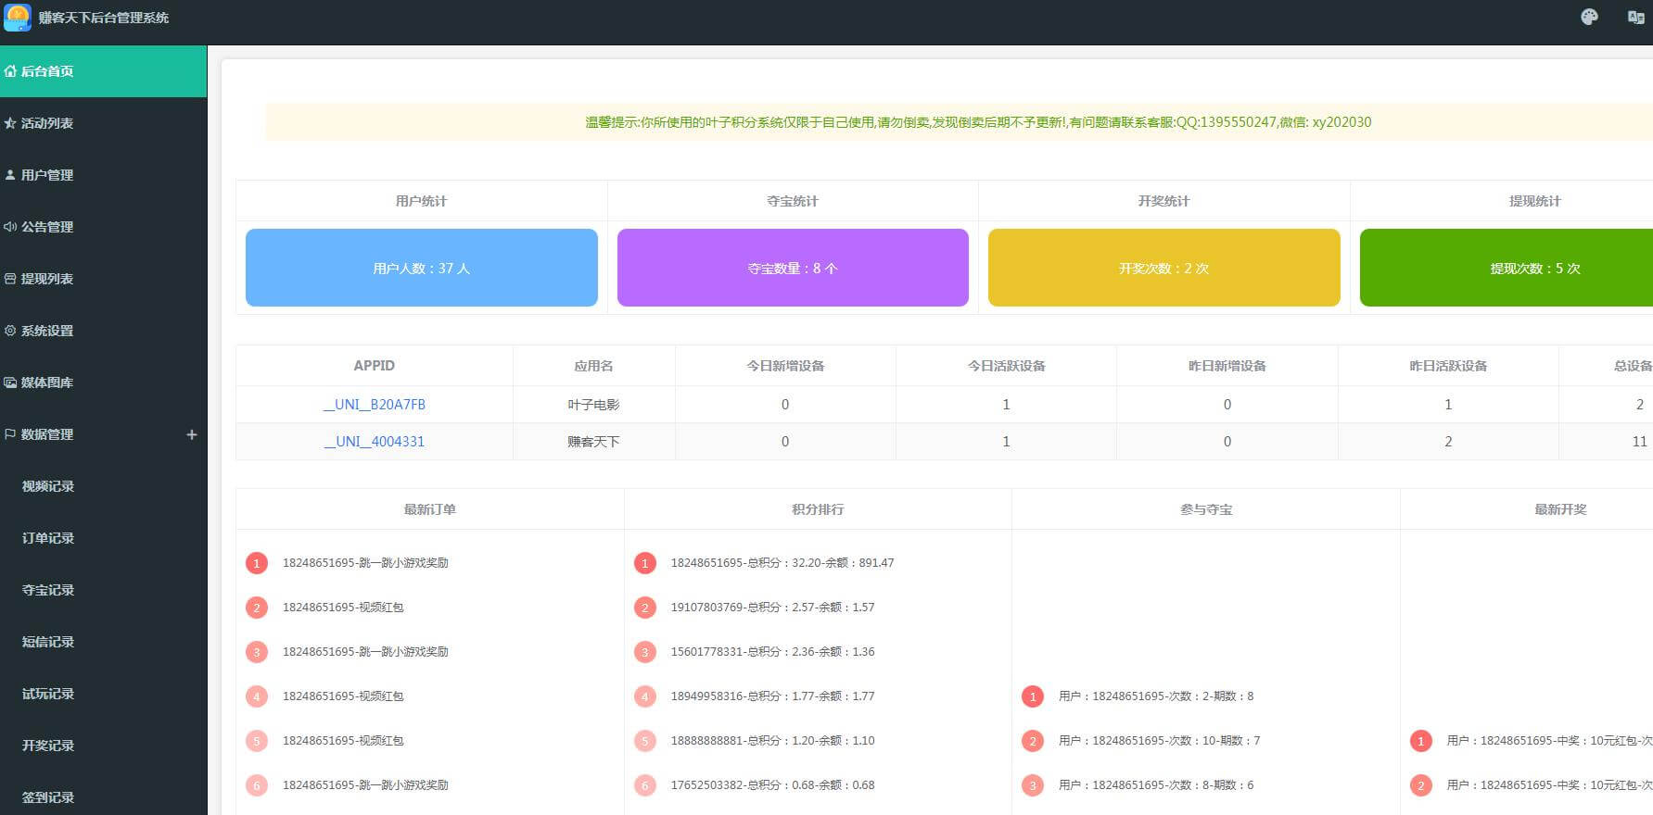Click rank entry 15601778331 总积分 2.36
Viewport: 1653px width, 815px height.
tap(773, 652)
